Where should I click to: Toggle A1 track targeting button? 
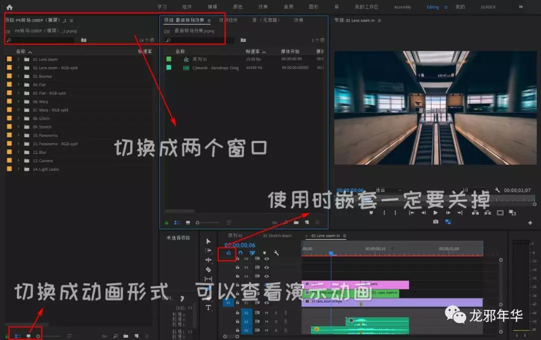pyautogui.click(x=246, y=313)
